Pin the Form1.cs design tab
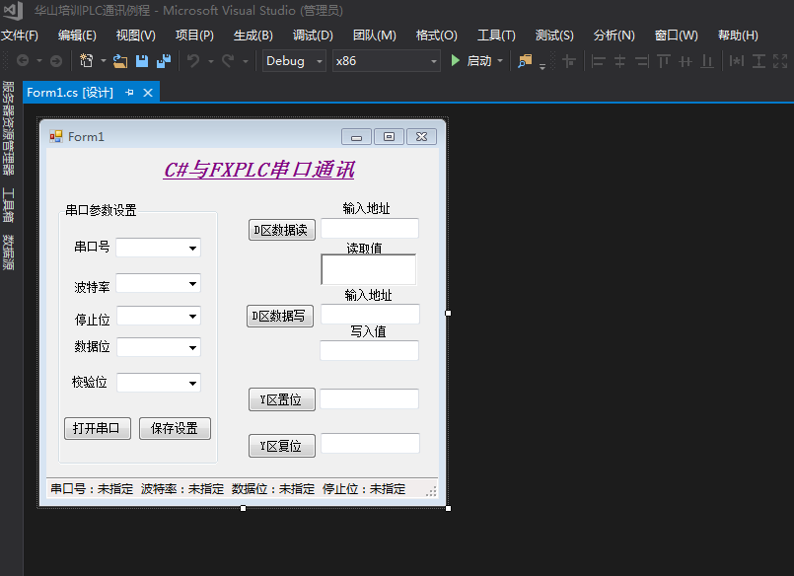794x576 pixels. (129, 93)
